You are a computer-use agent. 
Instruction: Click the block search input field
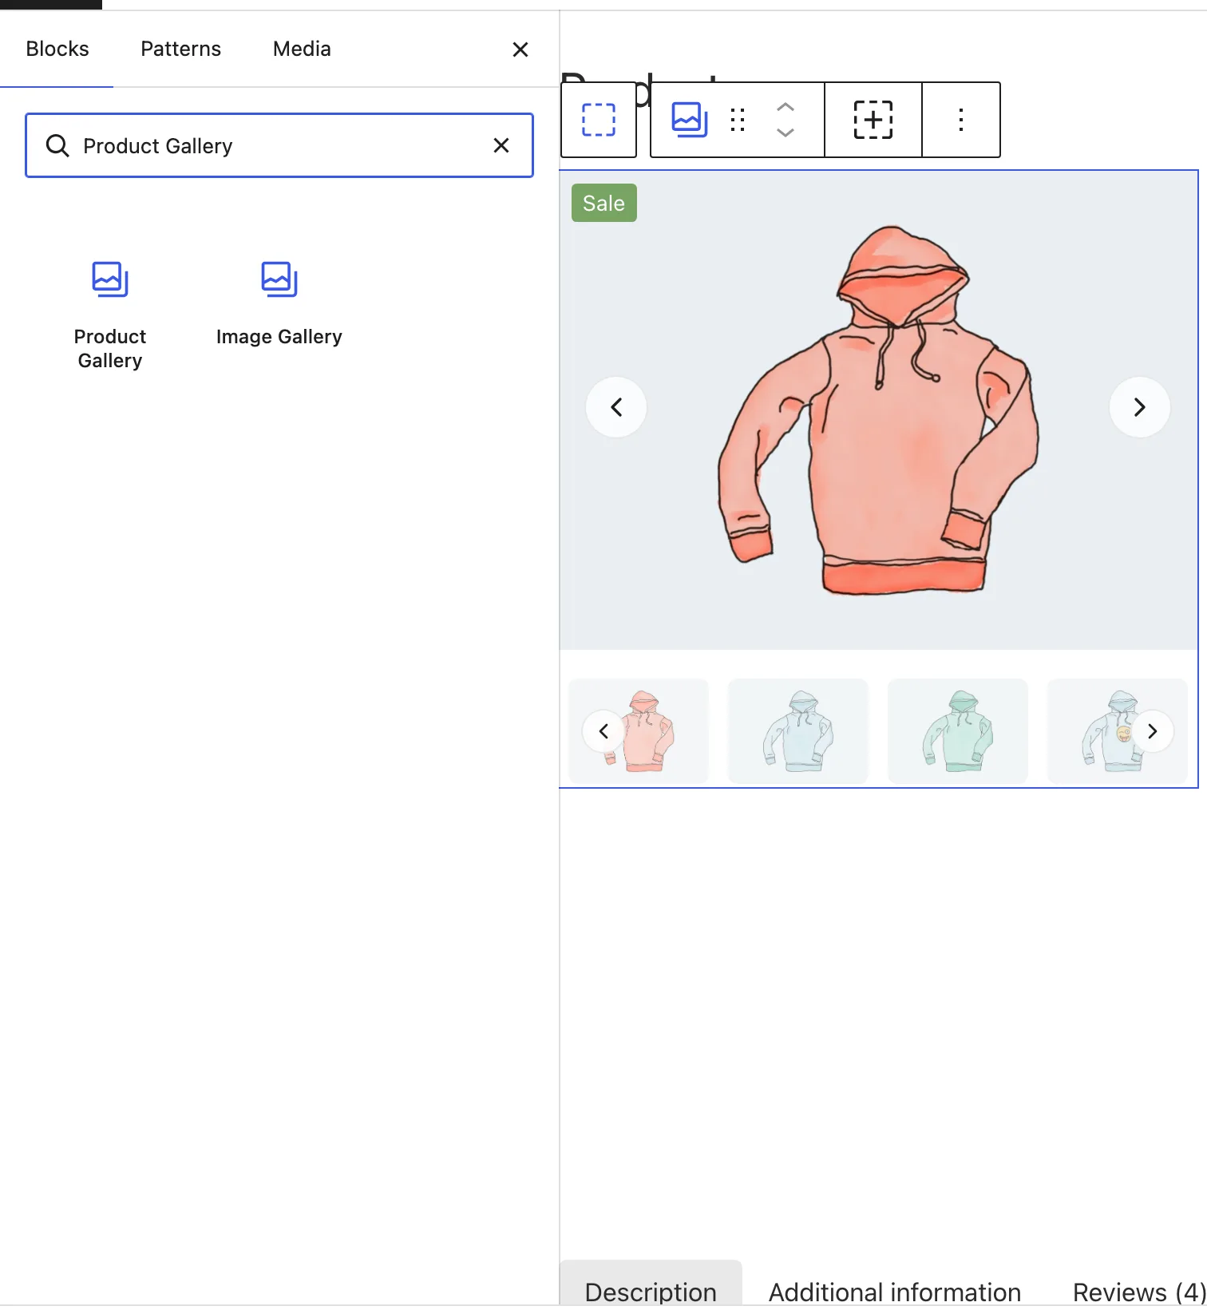[279, 145]
